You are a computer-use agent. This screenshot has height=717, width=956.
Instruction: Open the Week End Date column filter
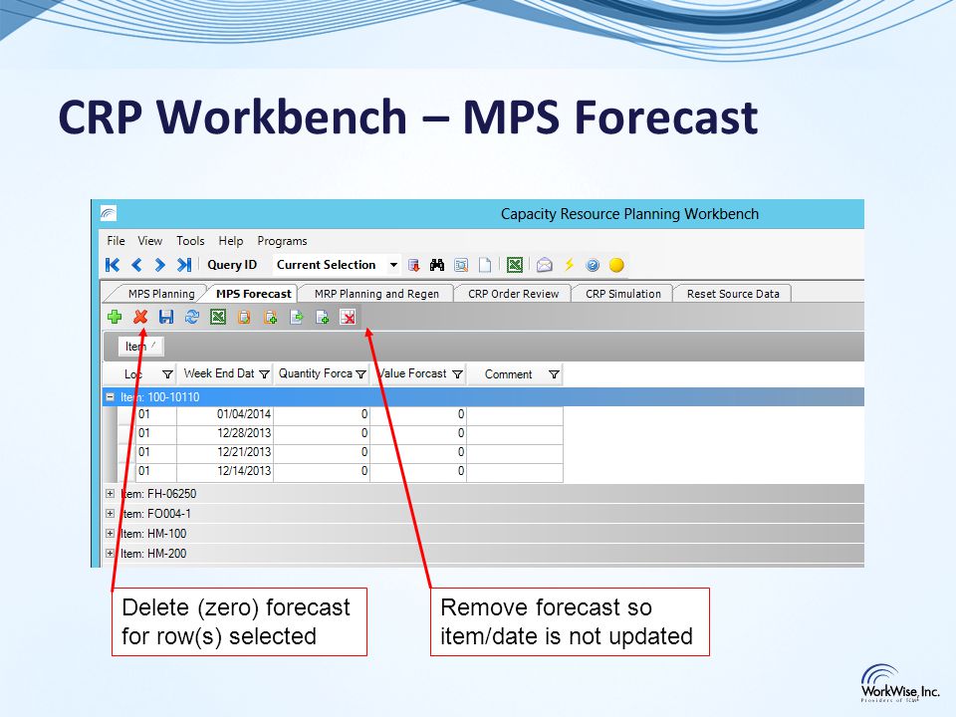(x=264, y=374)
